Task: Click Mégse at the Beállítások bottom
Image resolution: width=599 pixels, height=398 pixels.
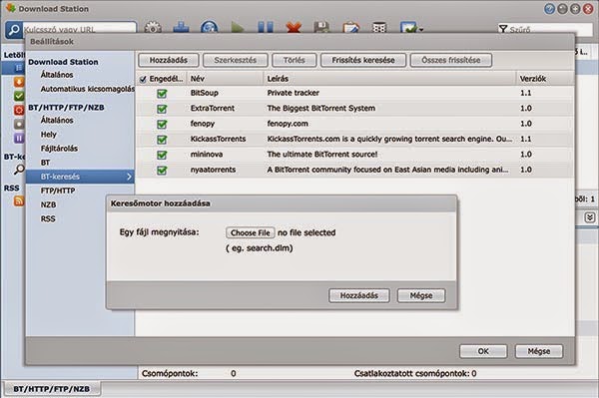Action: pos(539,351)
